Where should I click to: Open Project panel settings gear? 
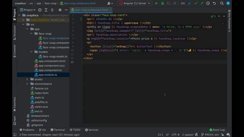pos(60,10)
